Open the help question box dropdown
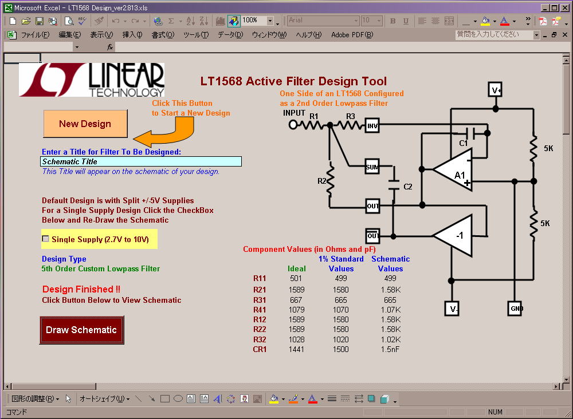This screenshot has width=573, height=419. pos(536,35)
